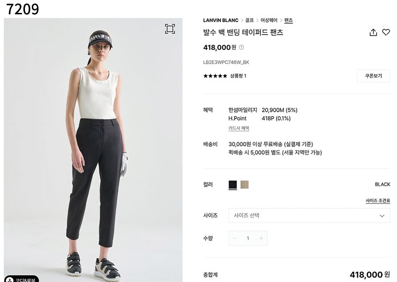Viewport: 397px width, 282px height.
Task: Click the 상품평 1 review count
Action: click(238, 76)
